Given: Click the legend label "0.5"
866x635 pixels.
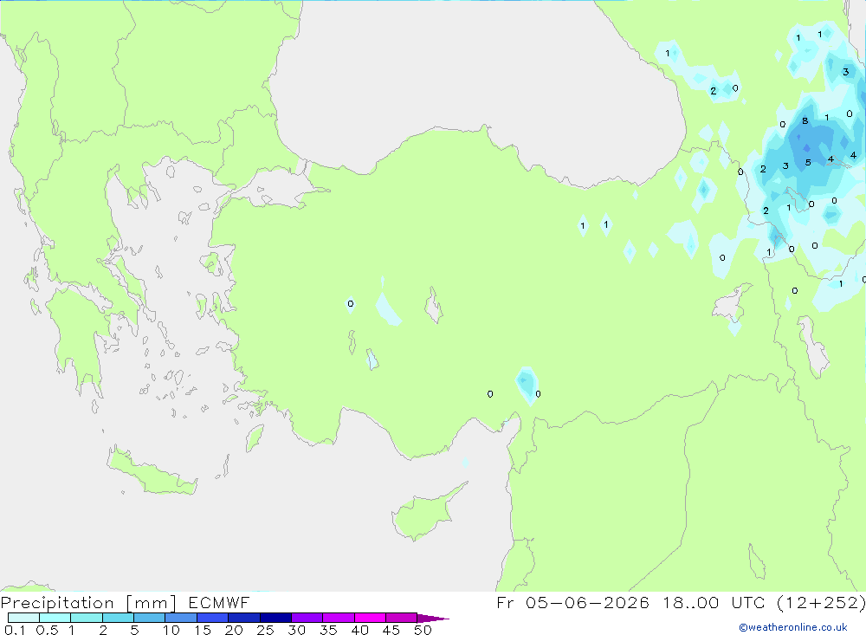Looking at the screenshot, I should (47, 630).
